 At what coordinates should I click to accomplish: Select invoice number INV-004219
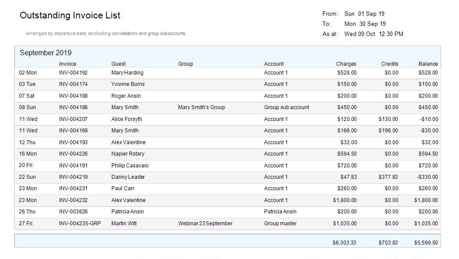(73, 177)
